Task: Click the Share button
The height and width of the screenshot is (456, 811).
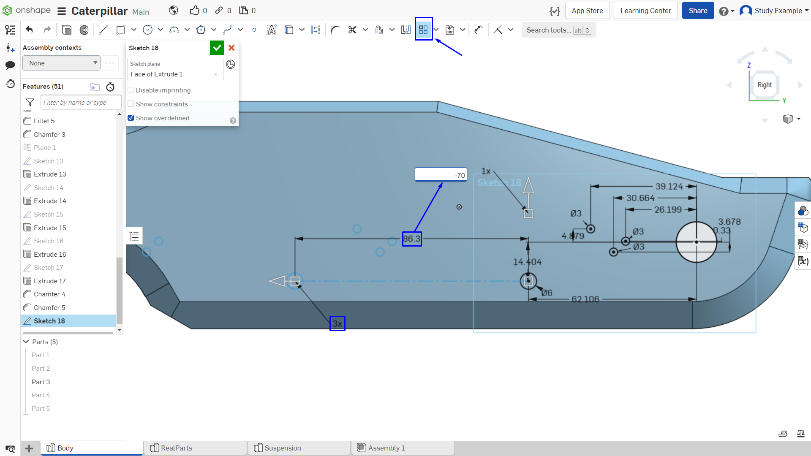Action: pyautogui.click(x=698, y=11)
